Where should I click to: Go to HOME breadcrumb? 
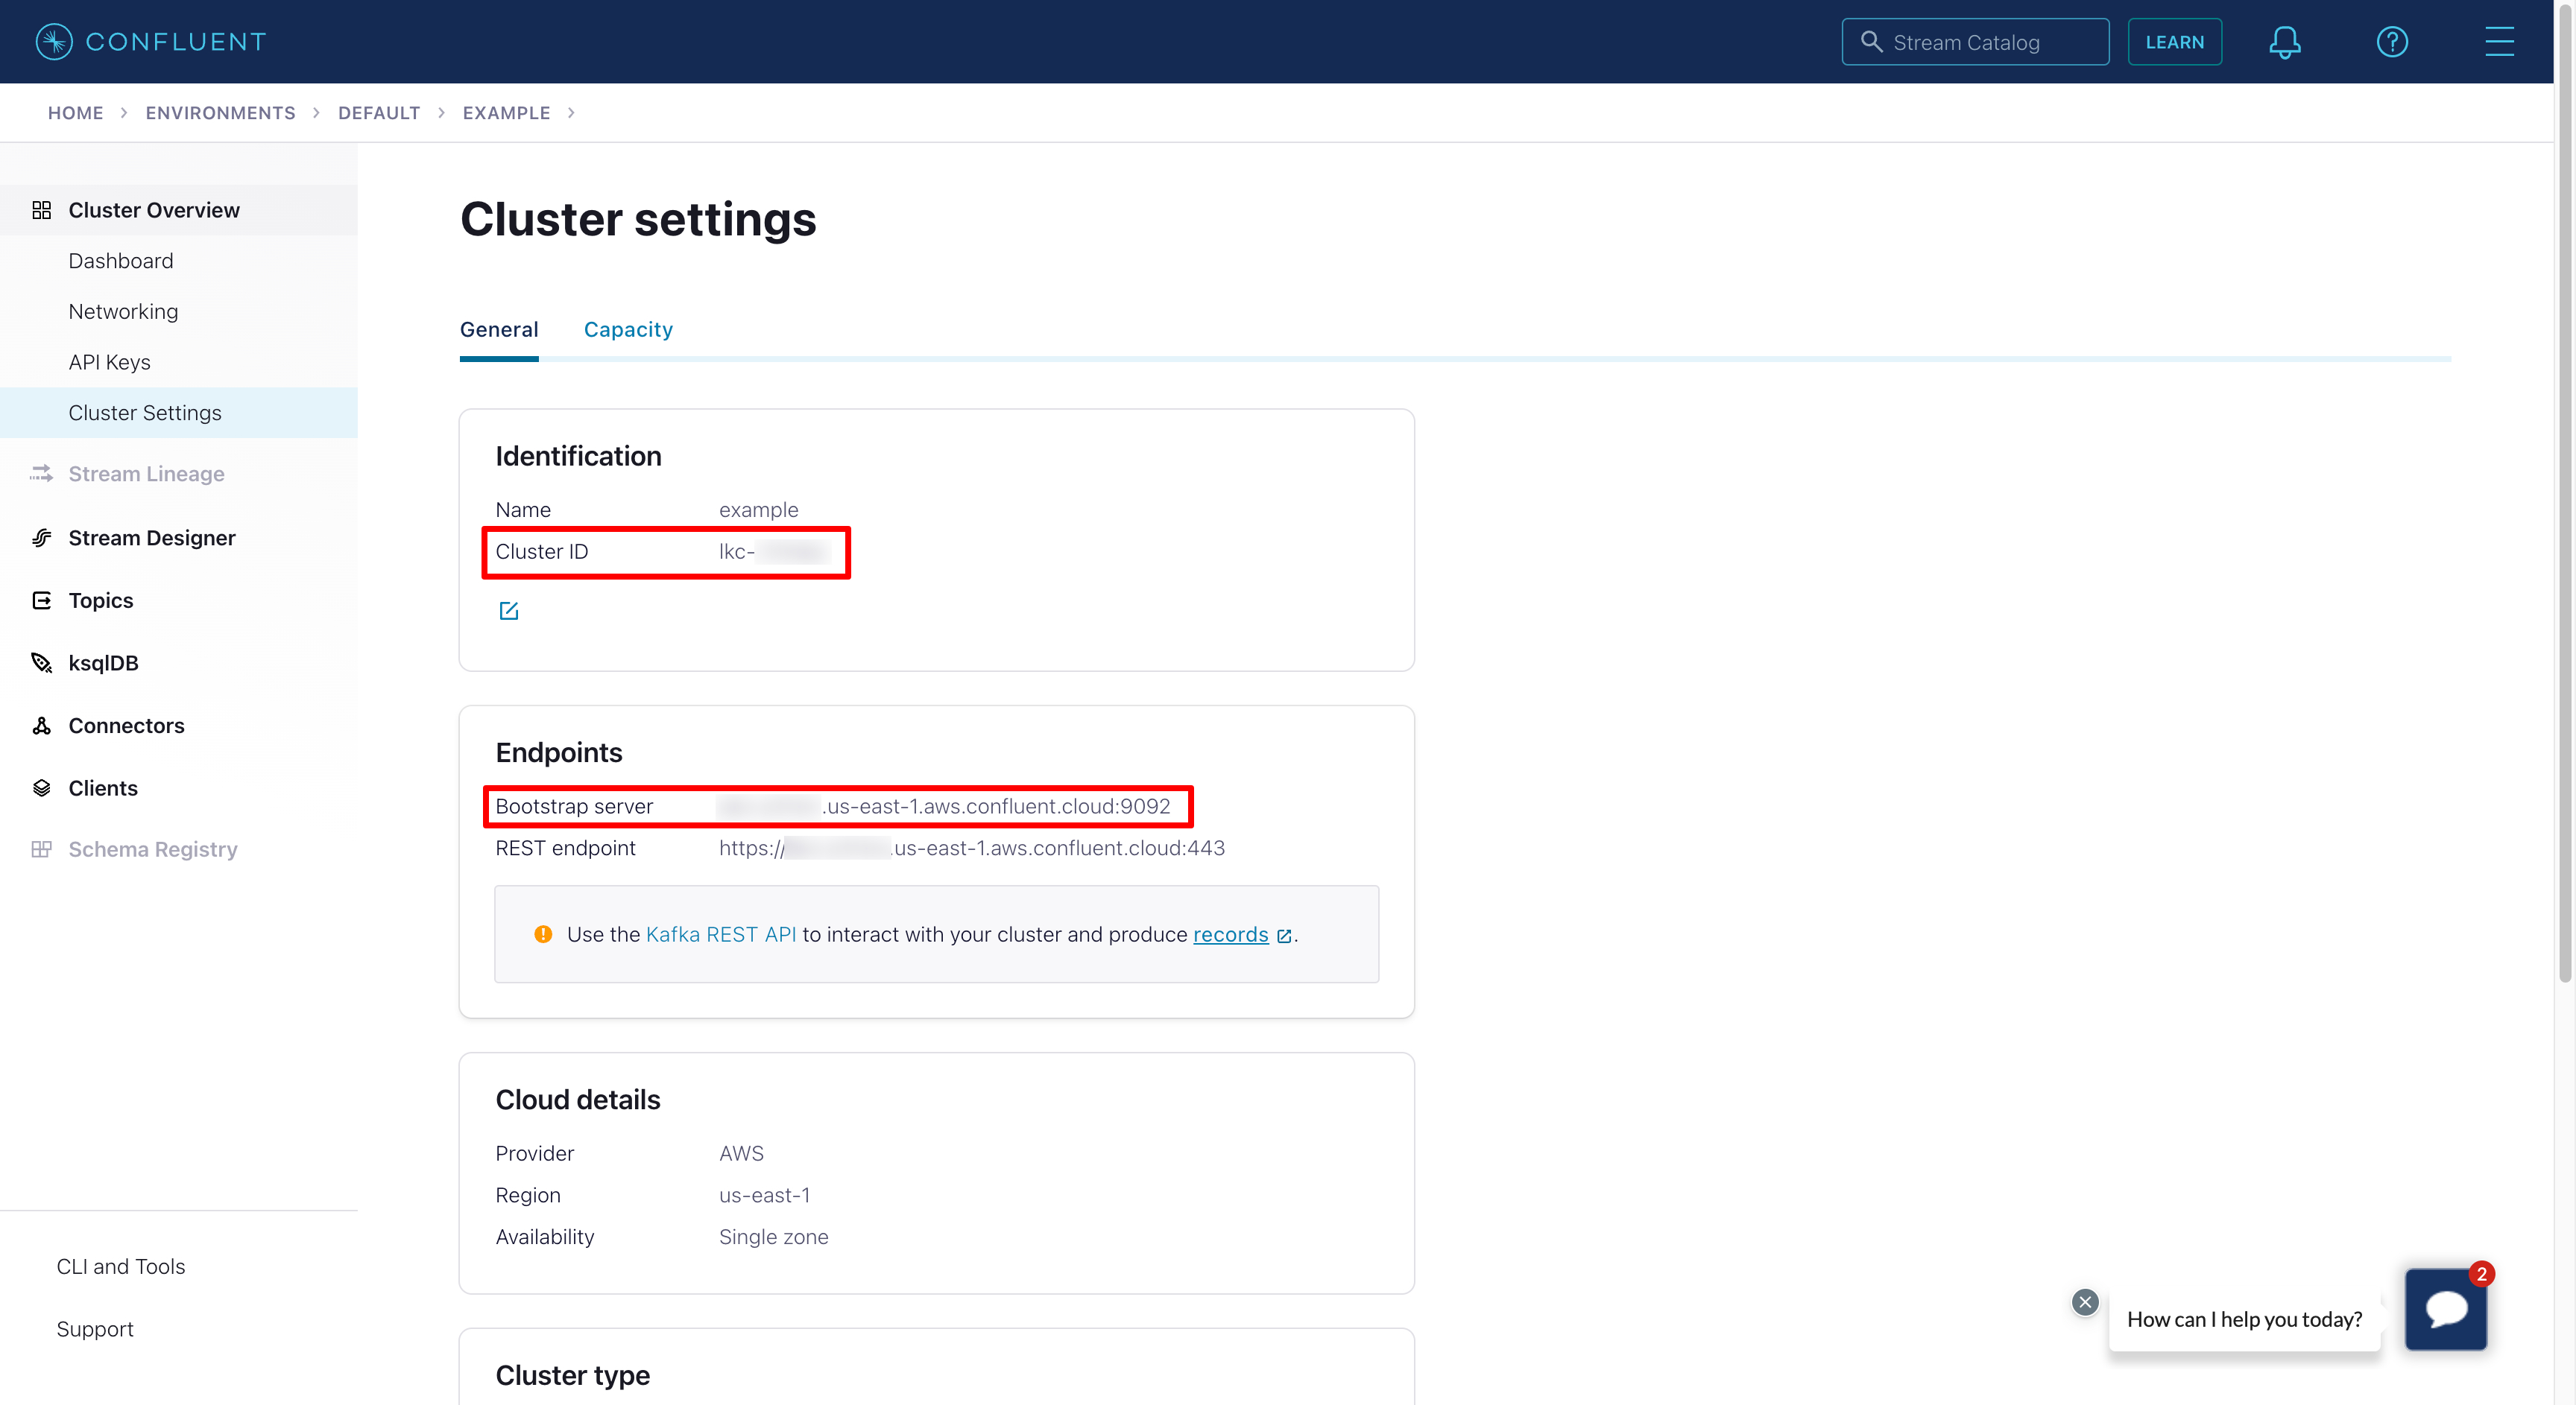coord(76,113)
